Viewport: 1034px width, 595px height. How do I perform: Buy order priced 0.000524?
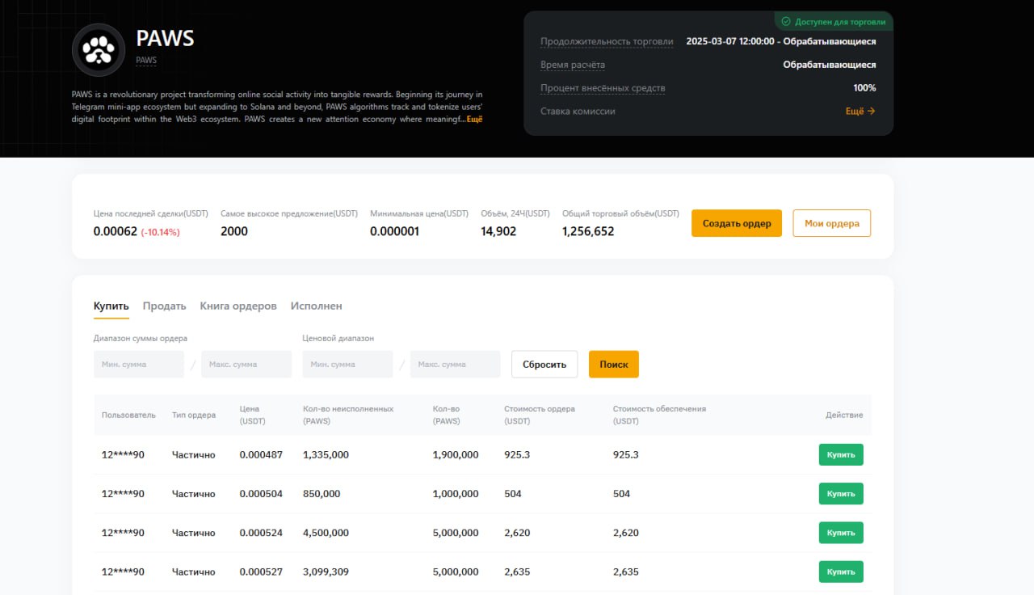tap(841, 533)
